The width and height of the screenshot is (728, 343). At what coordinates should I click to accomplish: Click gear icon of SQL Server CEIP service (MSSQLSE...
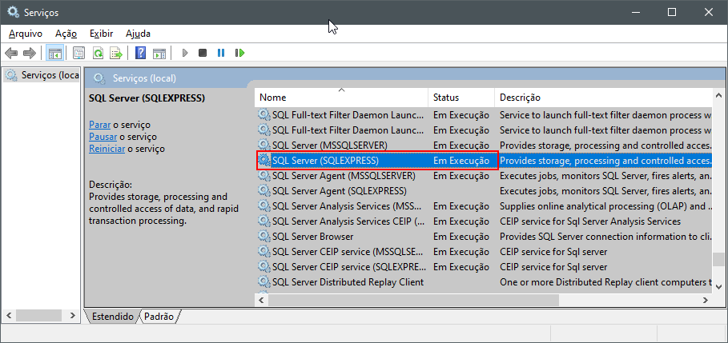tap(263, 252)
